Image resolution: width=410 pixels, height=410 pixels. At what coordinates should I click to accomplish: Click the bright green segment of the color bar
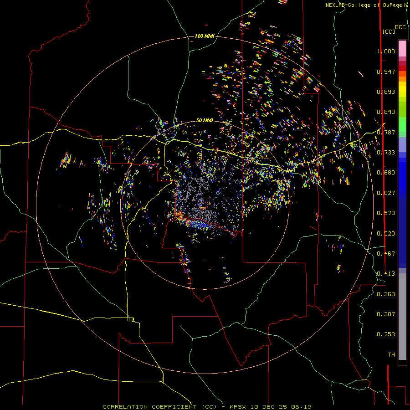pyautogui.click(x=402, y=124)
